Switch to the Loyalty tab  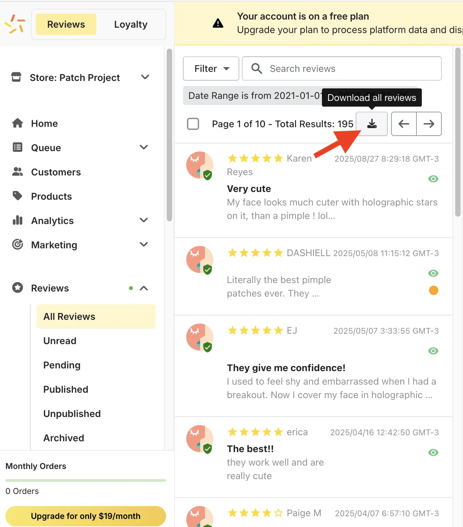pyautogui.click(x=131, y=24)
